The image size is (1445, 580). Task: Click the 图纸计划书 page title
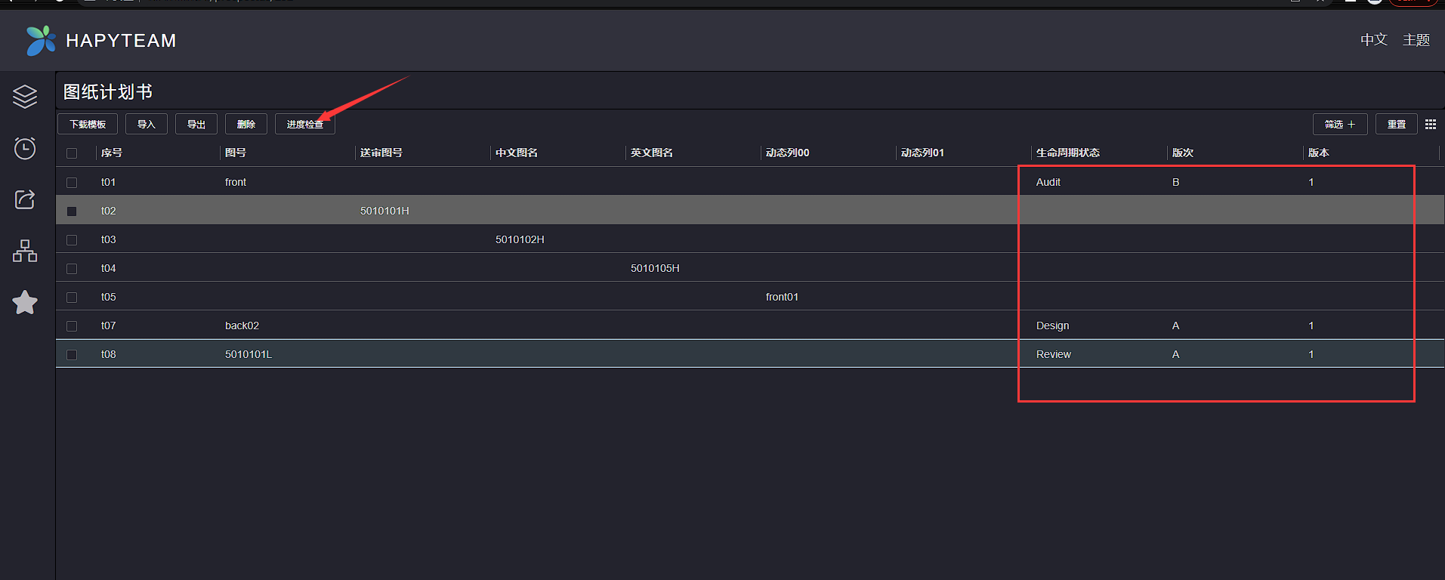[x=108, y=92]
